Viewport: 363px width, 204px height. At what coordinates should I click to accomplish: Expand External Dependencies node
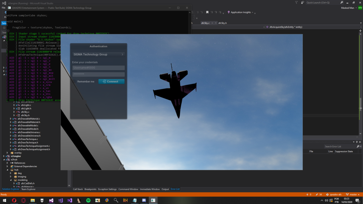[8, 166]
